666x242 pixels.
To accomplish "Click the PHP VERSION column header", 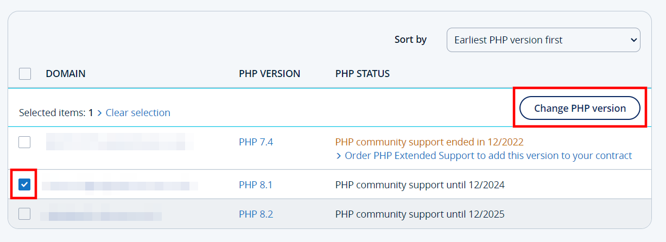I will coord(269,74).
